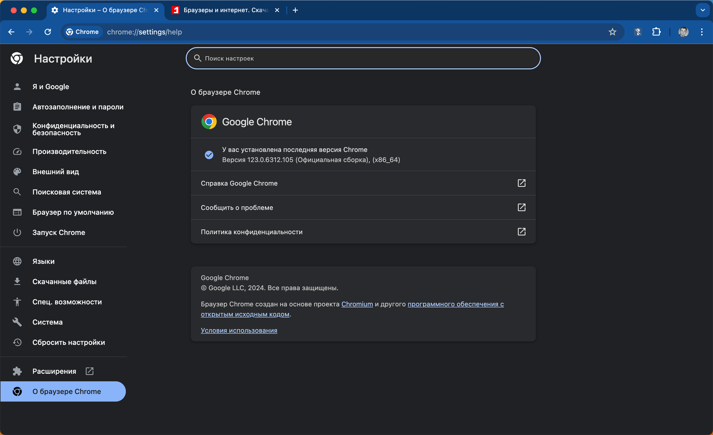Image resolution: width=713 pixels, height=435 pixels.
Task: Expand the tab search dropdown arrow
Action: [703, 10]
